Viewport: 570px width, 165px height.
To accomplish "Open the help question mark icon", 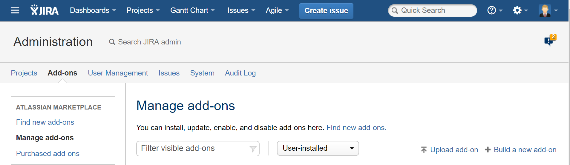I will coord(491,10).
